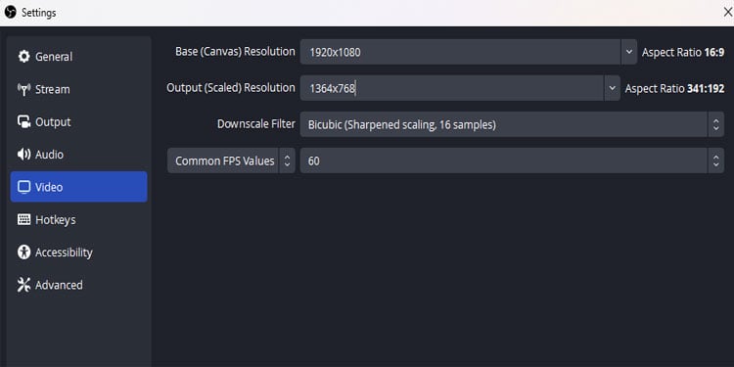Click into the 1920x1080 base resolution field
Image resolution: width=734 pixels, height=367 pixels.
click(x=461, y=52)
